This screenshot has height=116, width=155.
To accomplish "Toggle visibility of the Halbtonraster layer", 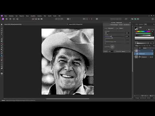I will 152,54.
